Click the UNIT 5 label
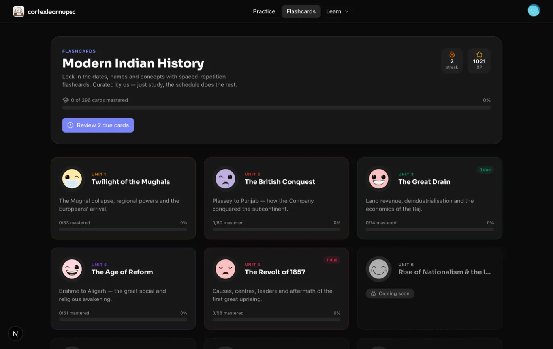The image size is (553, 349). click(x=252, y=265)
